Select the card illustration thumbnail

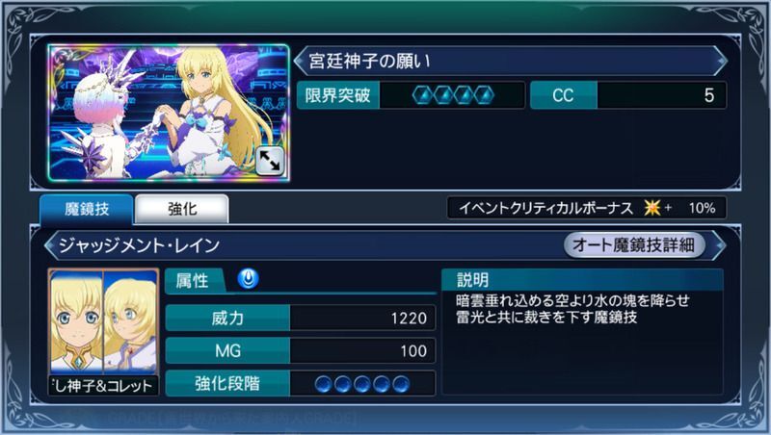[169, 113]
